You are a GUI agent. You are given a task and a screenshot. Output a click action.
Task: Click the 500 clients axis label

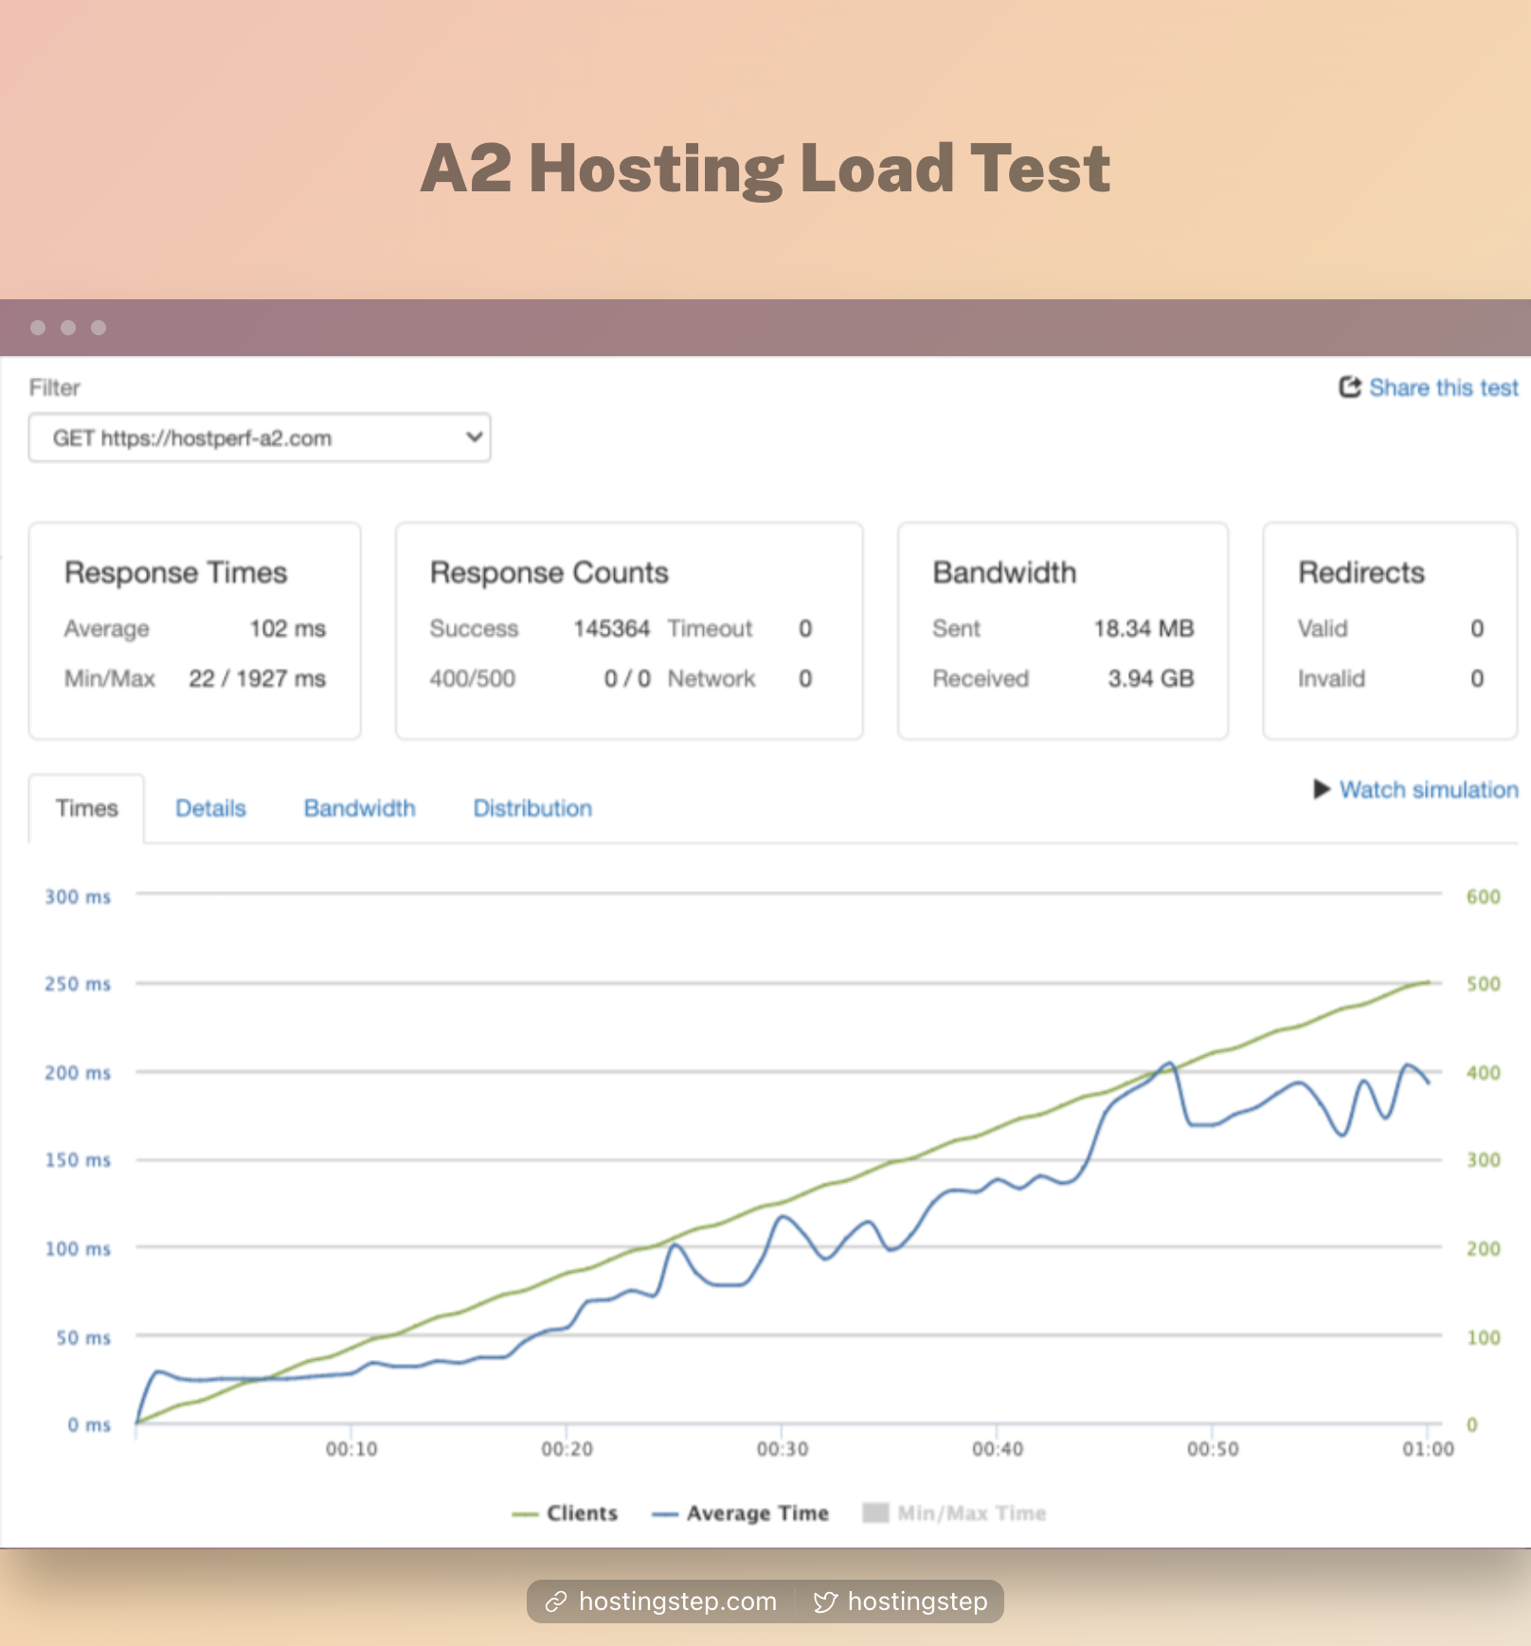[1484, 984]
